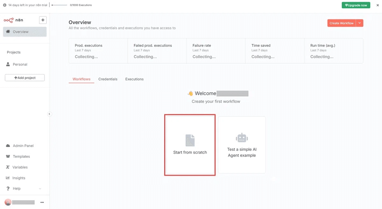Click the 'Overview' page heading
The width and height of the screenshot is (382, 209).
coord(80,22)
